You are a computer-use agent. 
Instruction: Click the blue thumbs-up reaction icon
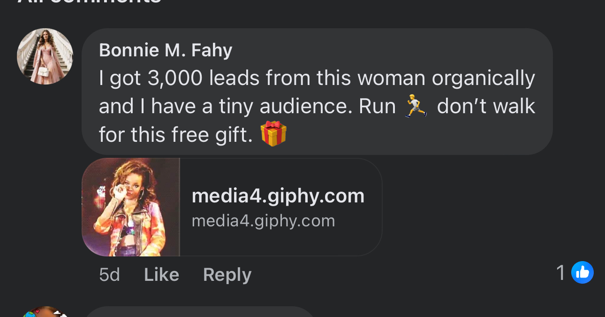582,273
